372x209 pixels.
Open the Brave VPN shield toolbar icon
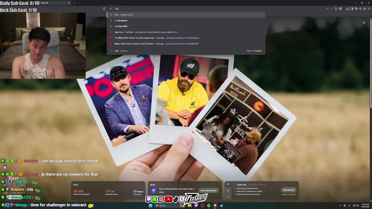[365, 9]
